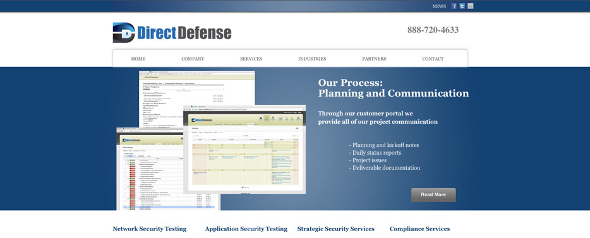The height and width of the screenshot is (238, 590).
Task: Open the Twitter icon in top bar
Action: click(462, 6)
